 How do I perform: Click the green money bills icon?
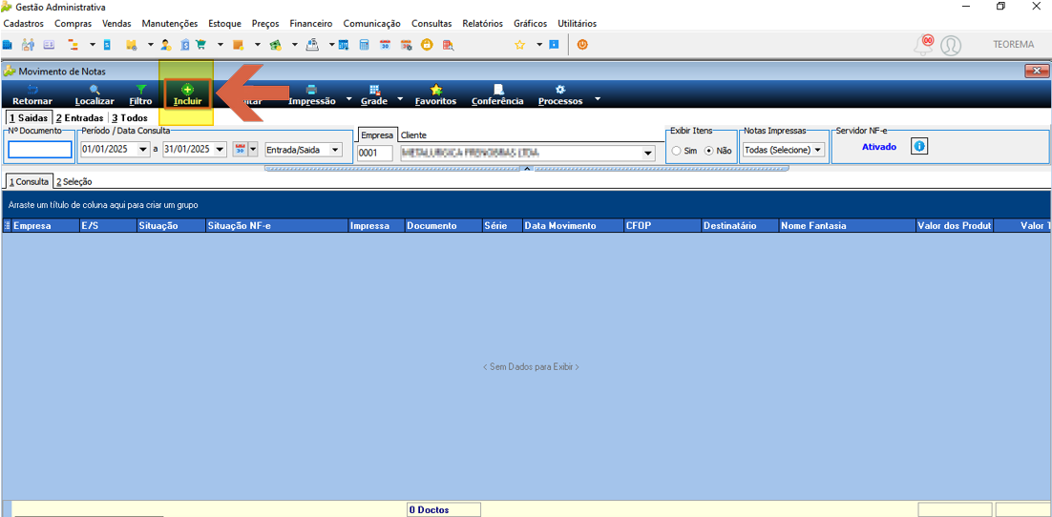click(x=274, y=45)
